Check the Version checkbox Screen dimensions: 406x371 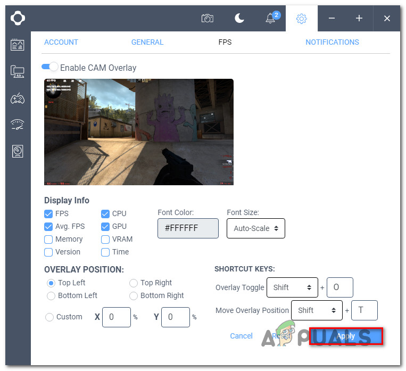pyautogui.click(x=48, y=252)
